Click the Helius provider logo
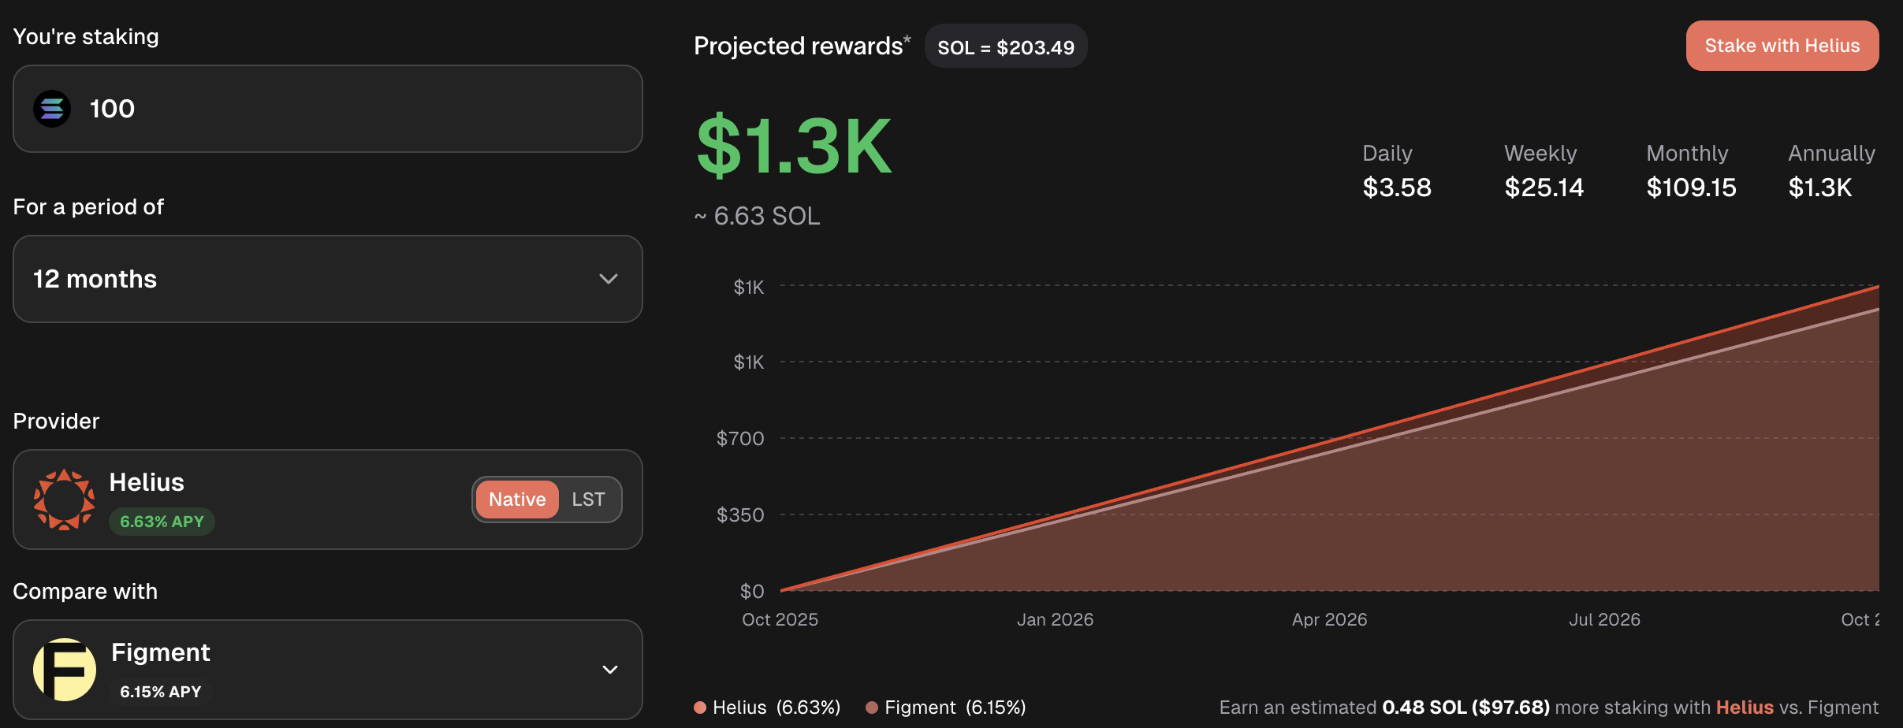Viewport: 1903px width, 728px height. coord(63,498)
